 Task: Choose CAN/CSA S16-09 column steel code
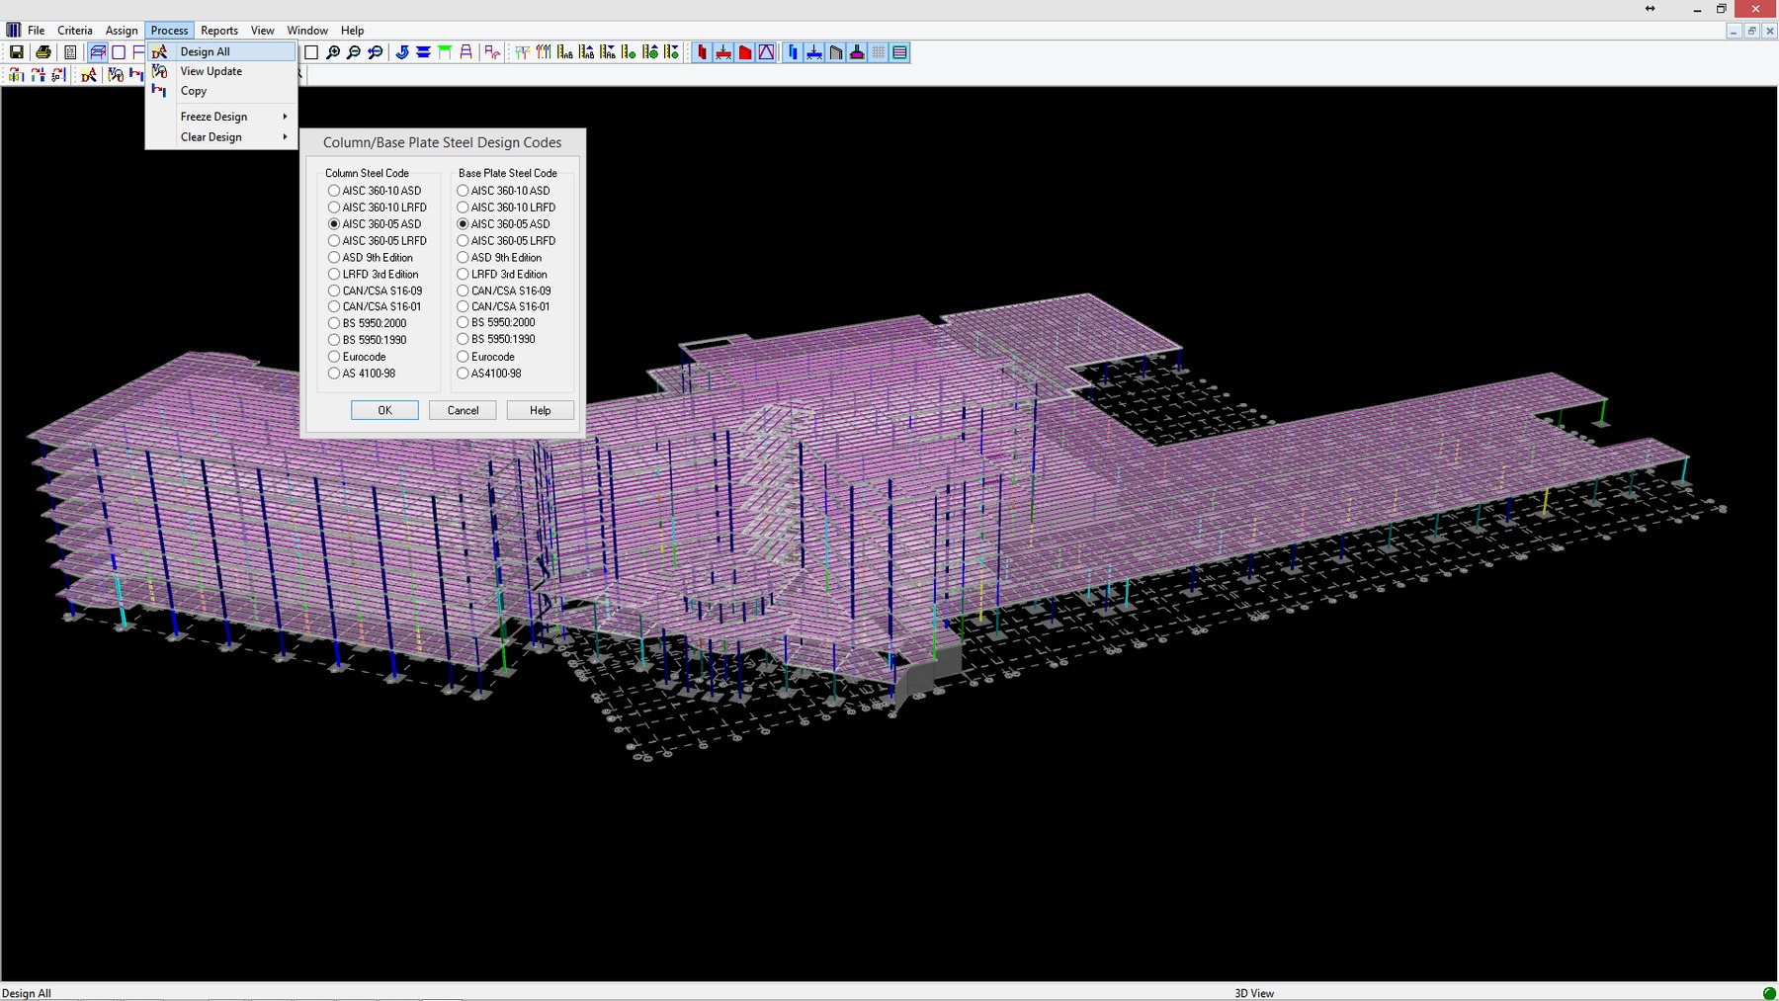pos(334,291)
